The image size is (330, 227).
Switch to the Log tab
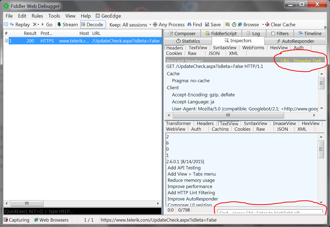(253, 34)
